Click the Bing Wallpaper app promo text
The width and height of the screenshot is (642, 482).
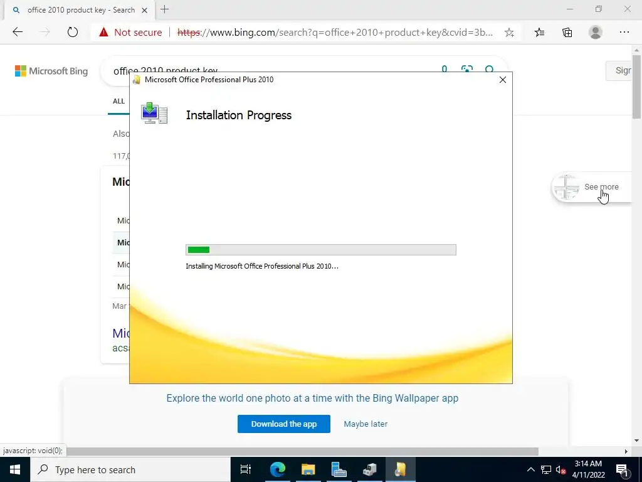tap(312, 398)
